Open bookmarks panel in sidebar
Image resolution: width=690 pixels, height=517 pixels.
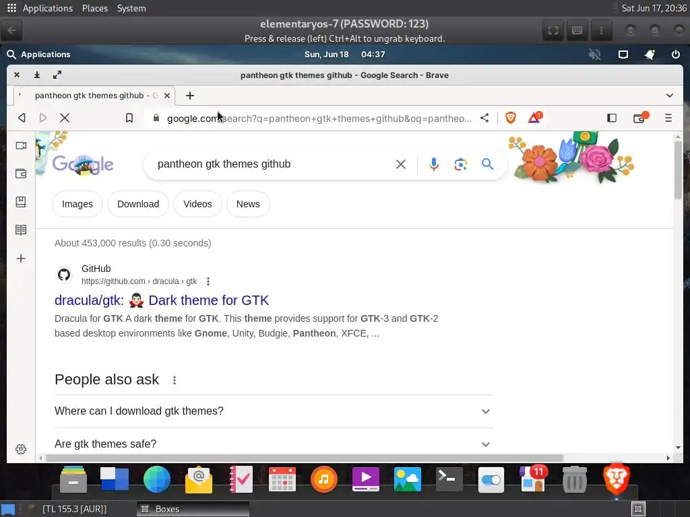(x=21, y=202)
